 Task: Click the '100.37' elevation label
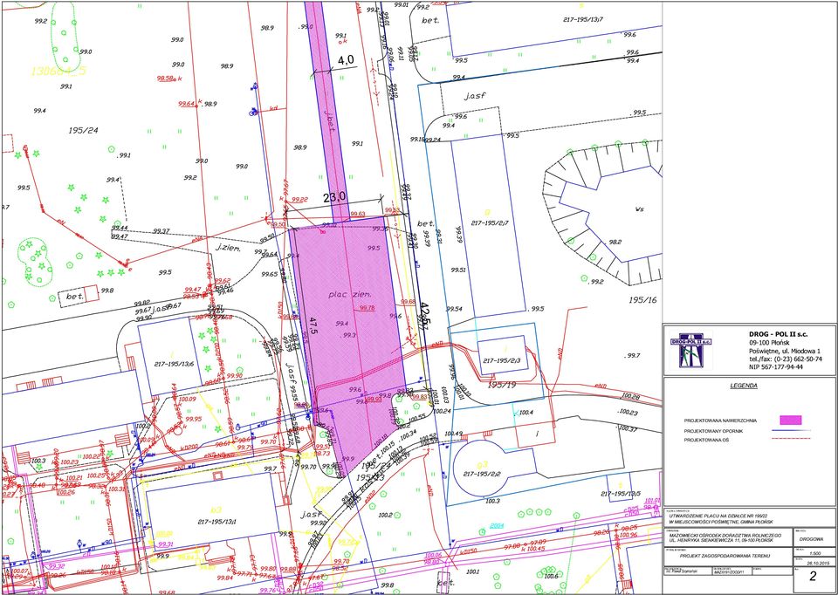(x=627, y=429)
